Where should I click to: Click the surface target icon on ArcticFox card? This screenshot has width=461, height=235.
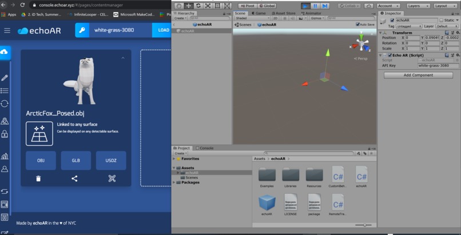[39, 134]
